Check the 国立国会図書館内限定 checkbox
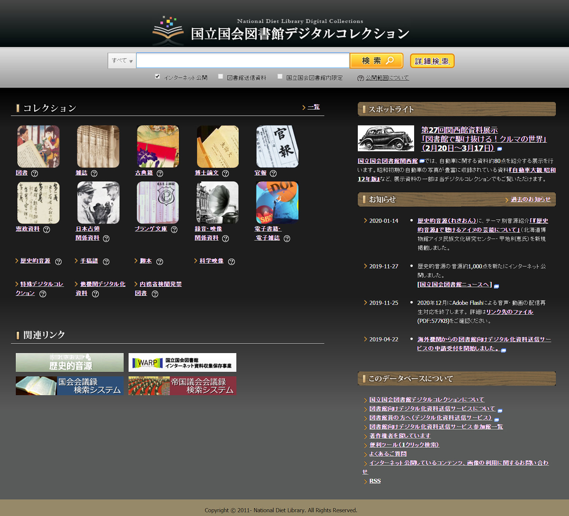 [x=280, y=76]
